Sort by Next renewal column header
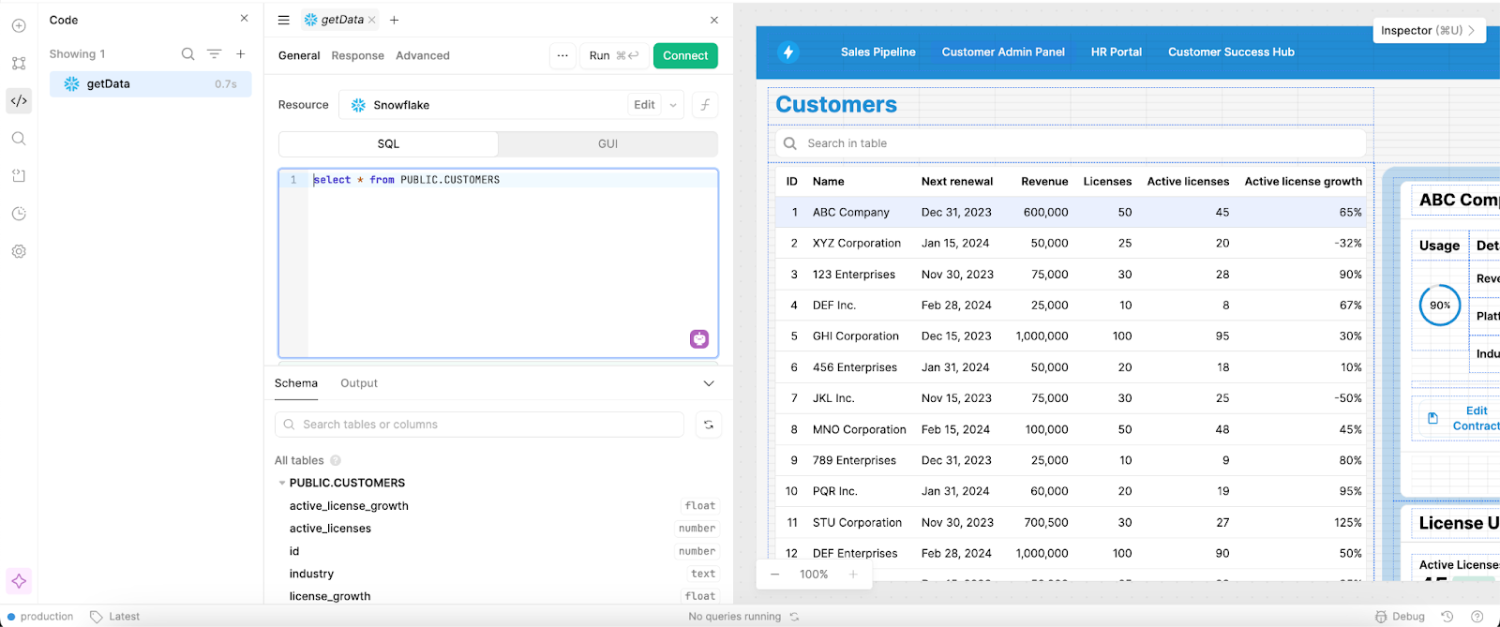The image size is (1500, 627). coord(956,182)
